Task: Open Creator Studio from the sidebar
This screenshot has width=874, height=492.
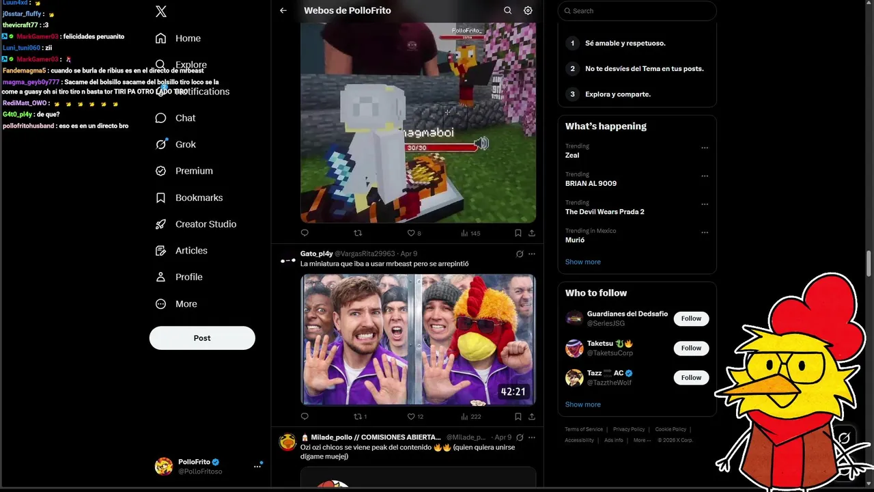Action: [196, 224]
